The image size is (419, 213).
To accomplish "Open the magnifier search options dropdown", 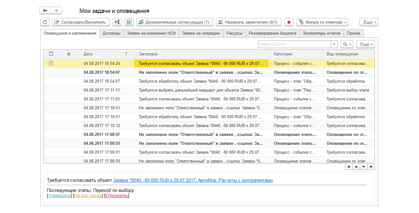I will [347, 44].
